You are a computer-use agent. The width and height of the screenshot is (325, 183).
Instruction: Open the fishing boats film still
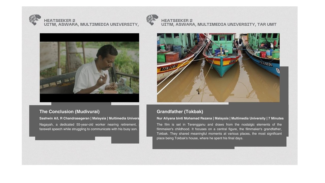coord(218,68)
